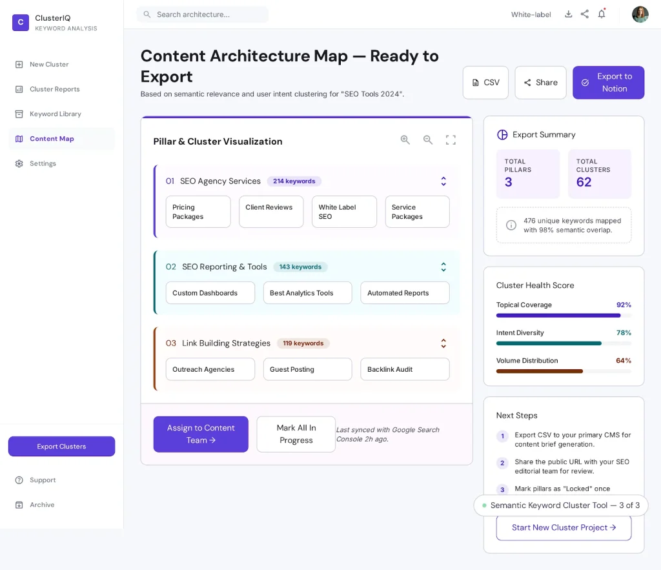661x570 pixels.
Task: Click the Total Pillars stat card
Action: pyautogui.click(x=528, y=174)
